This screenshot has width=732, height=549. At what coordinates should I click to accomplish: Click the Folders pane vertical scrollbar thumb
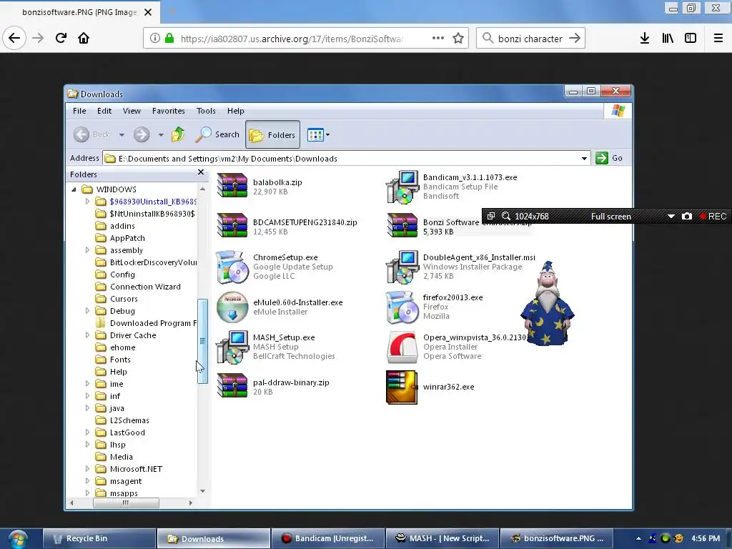click(202, 341)
